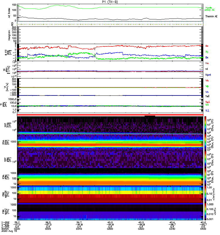Viewport: 220px width, 235px height.
Task: Click the X-GSE value 39.5
Action: coord(48,222)
